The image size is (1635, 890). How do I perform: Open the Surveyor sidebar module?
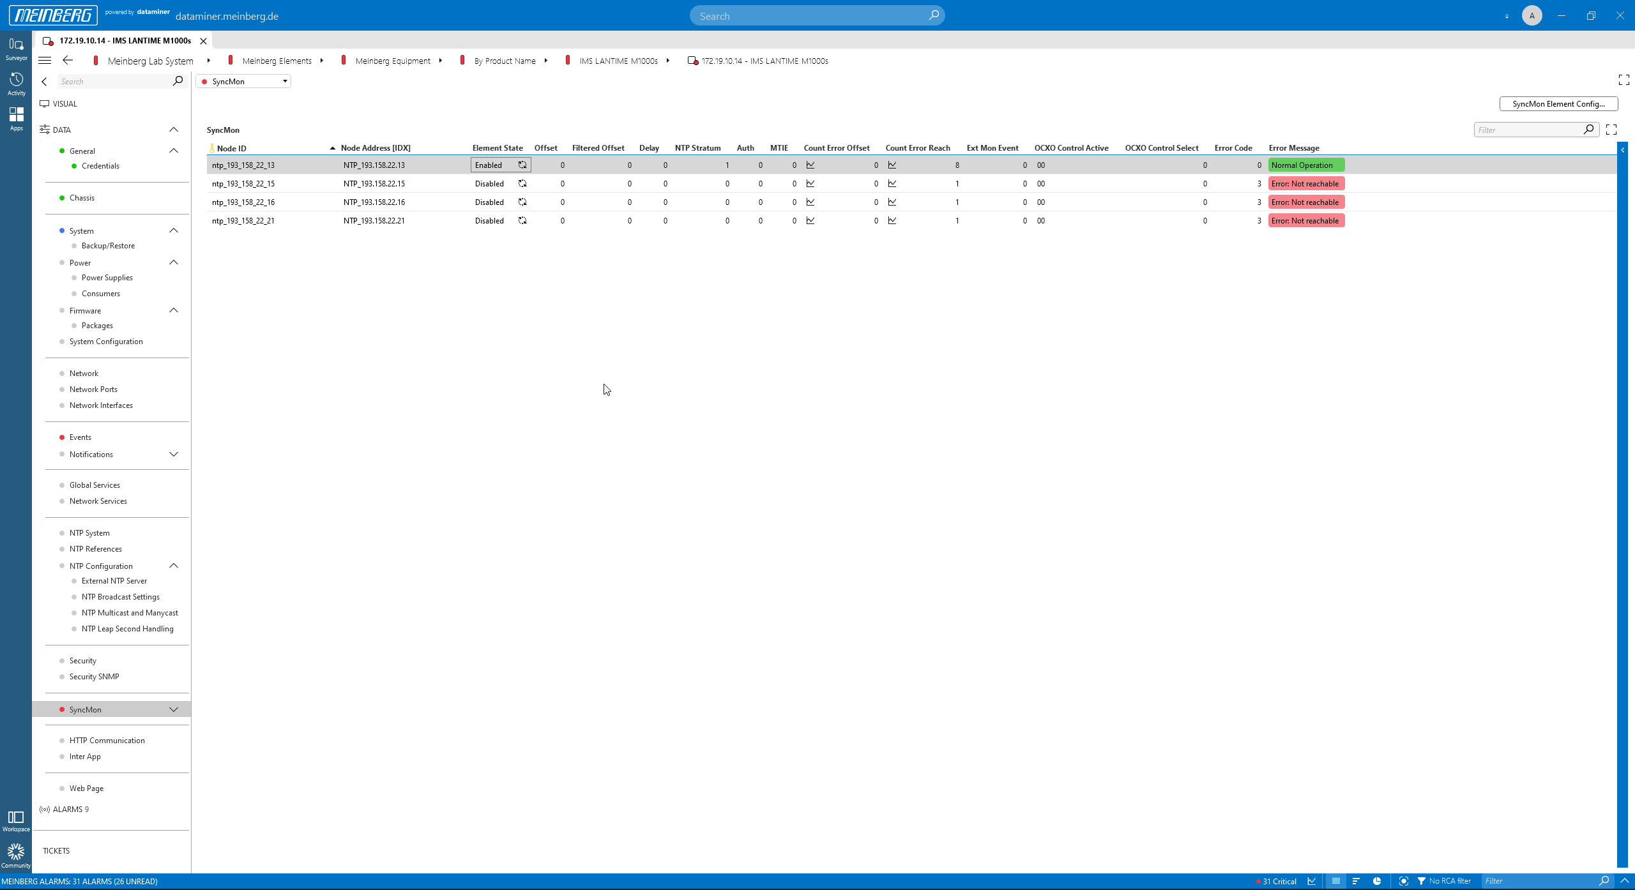tap(16, 49)
